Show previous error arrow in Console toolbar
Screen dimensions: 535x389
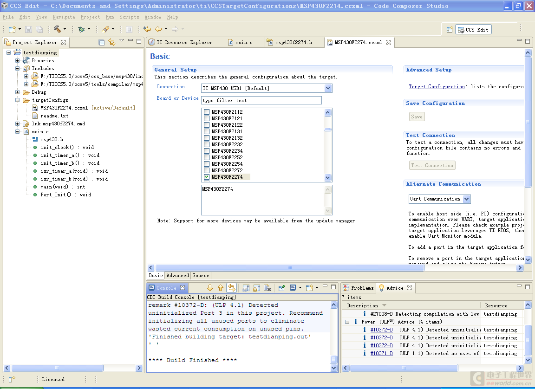[221, 288]
